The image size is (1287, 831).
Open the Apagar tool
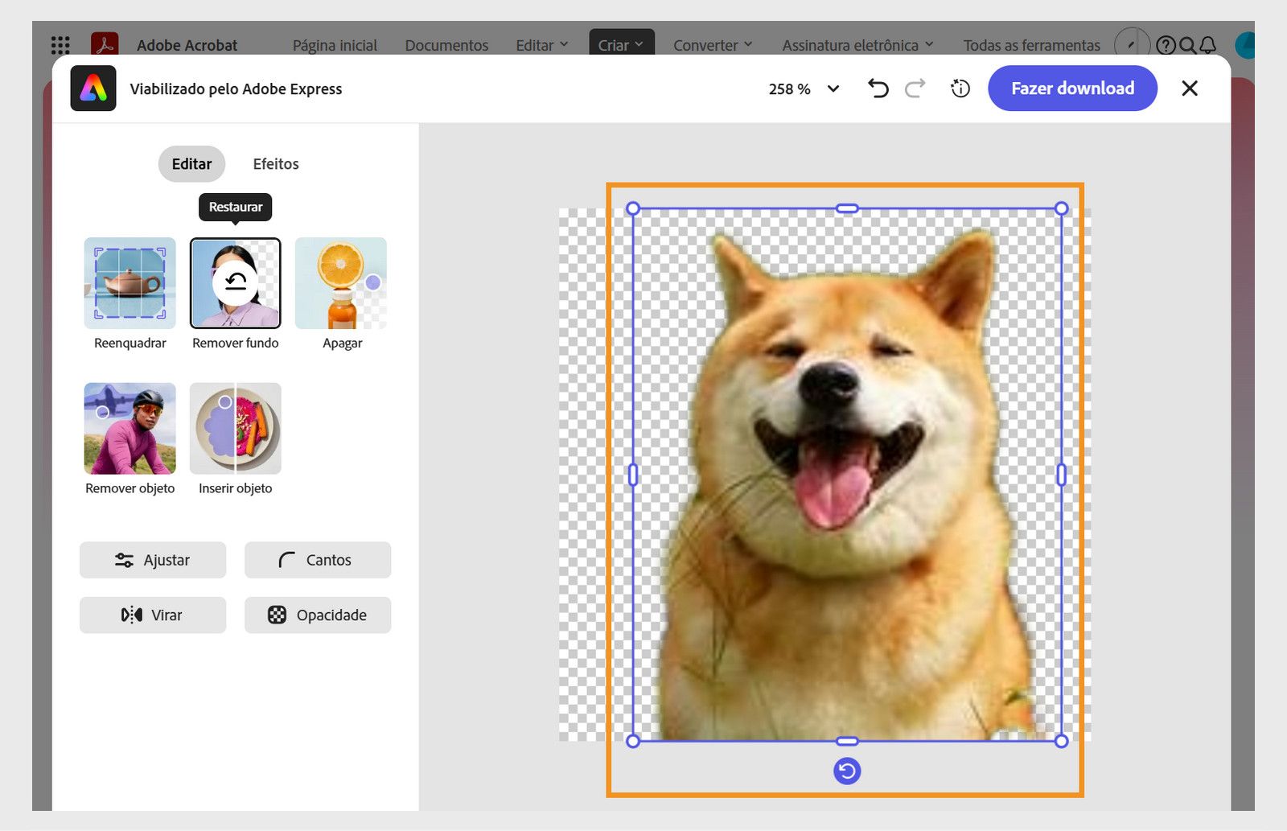pyautogui.click(x=341, y=283)
